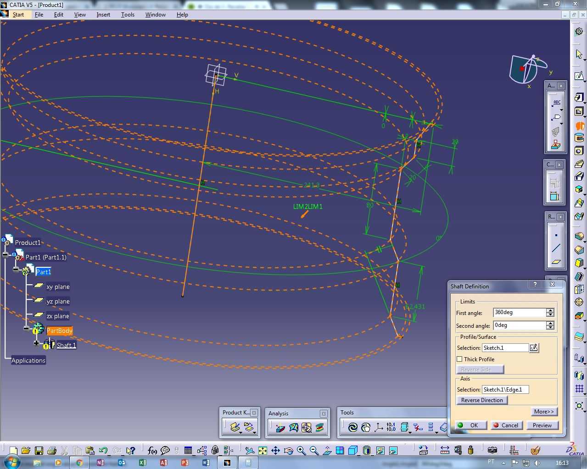Open the Insert menu
Screen dimensions: 587x469
[103, 15]
